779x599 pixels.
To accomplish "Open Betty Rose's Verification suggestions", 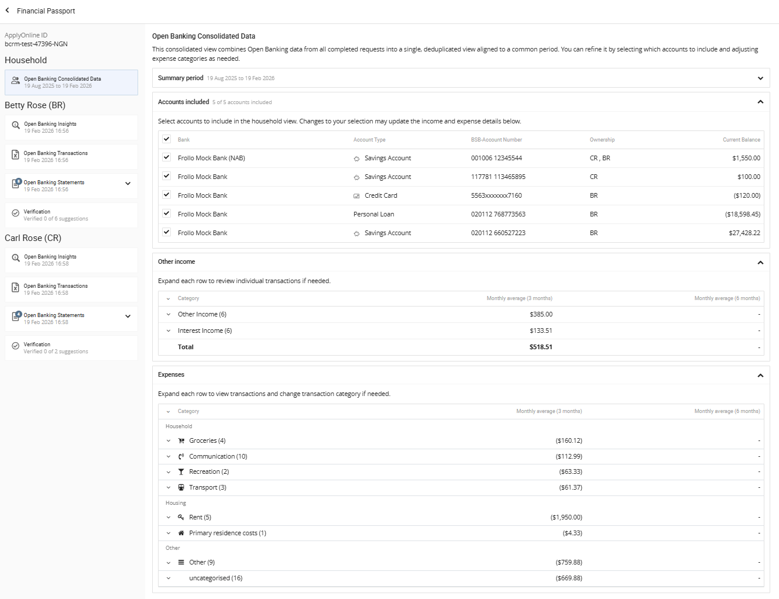I will [x=71, y=215].
